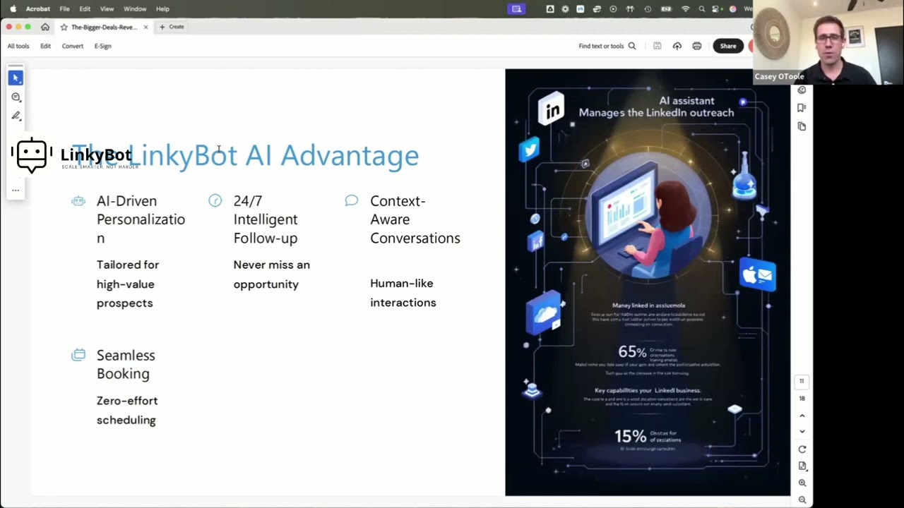Select the highlighter draw tool
Screen dimensions: 904x508
pyautogui.click(x=16, y=116)
